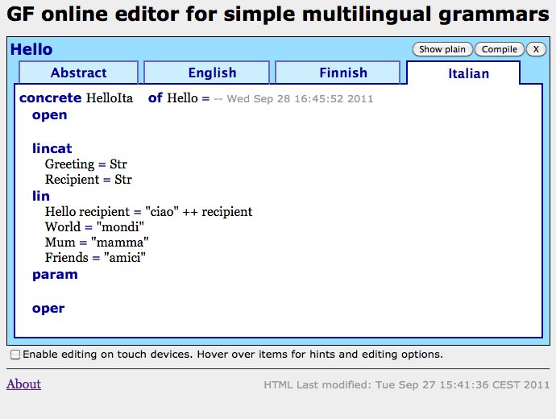Click the Hello grammar title
Viewport: 556px width, 419px height.
pyautogui.click(x=31, y=50)
